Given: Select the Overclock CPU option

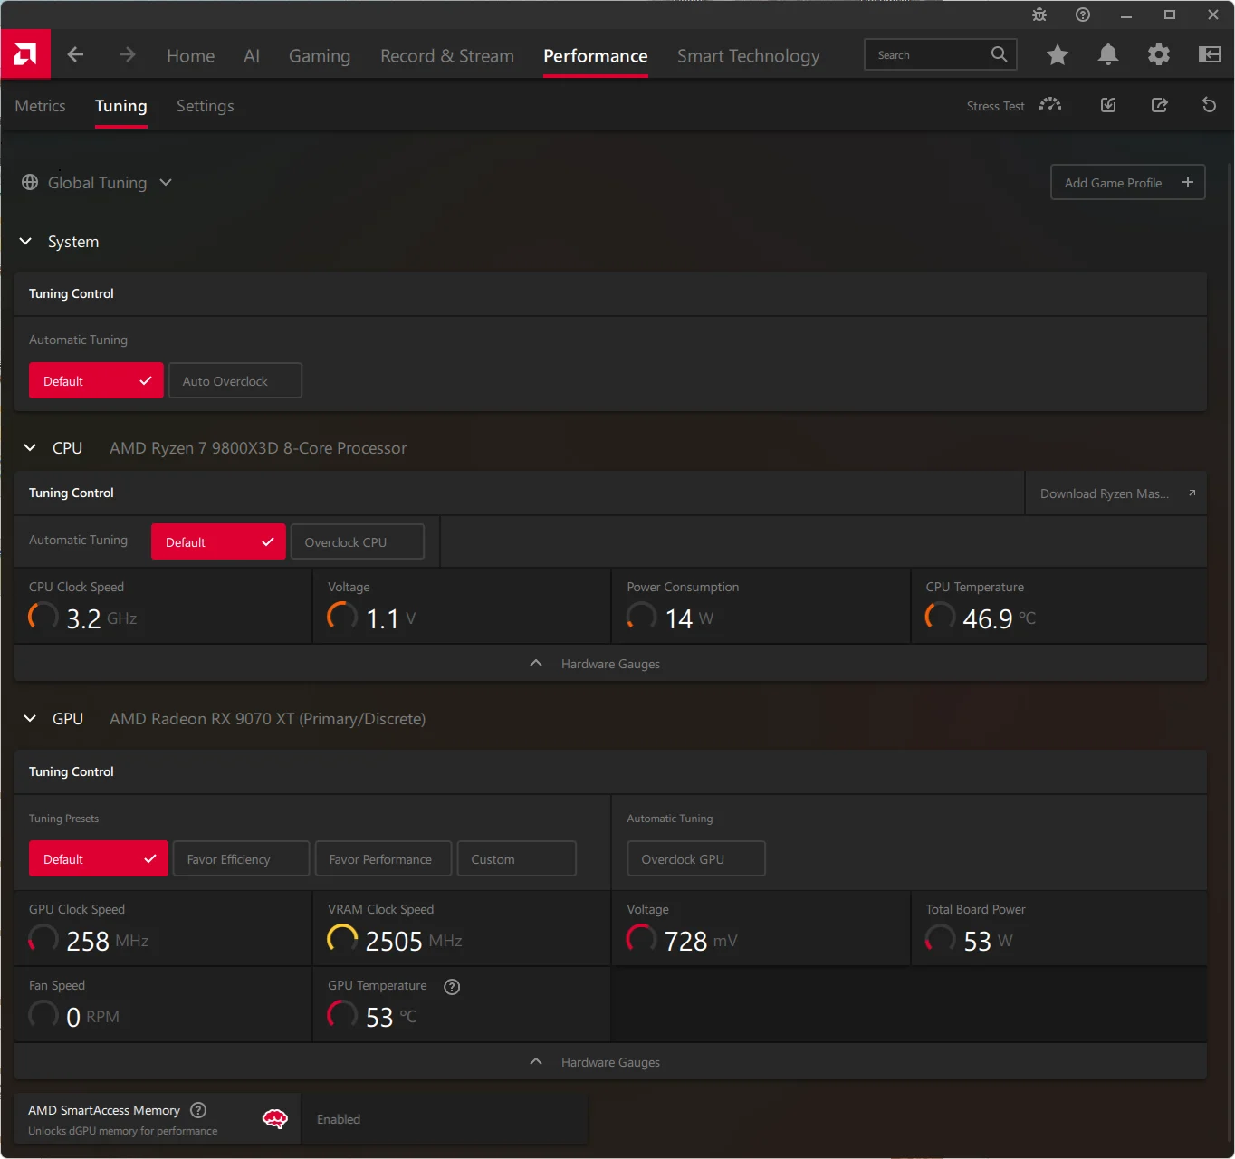Looking at the screenshot, I should (357, 542).
